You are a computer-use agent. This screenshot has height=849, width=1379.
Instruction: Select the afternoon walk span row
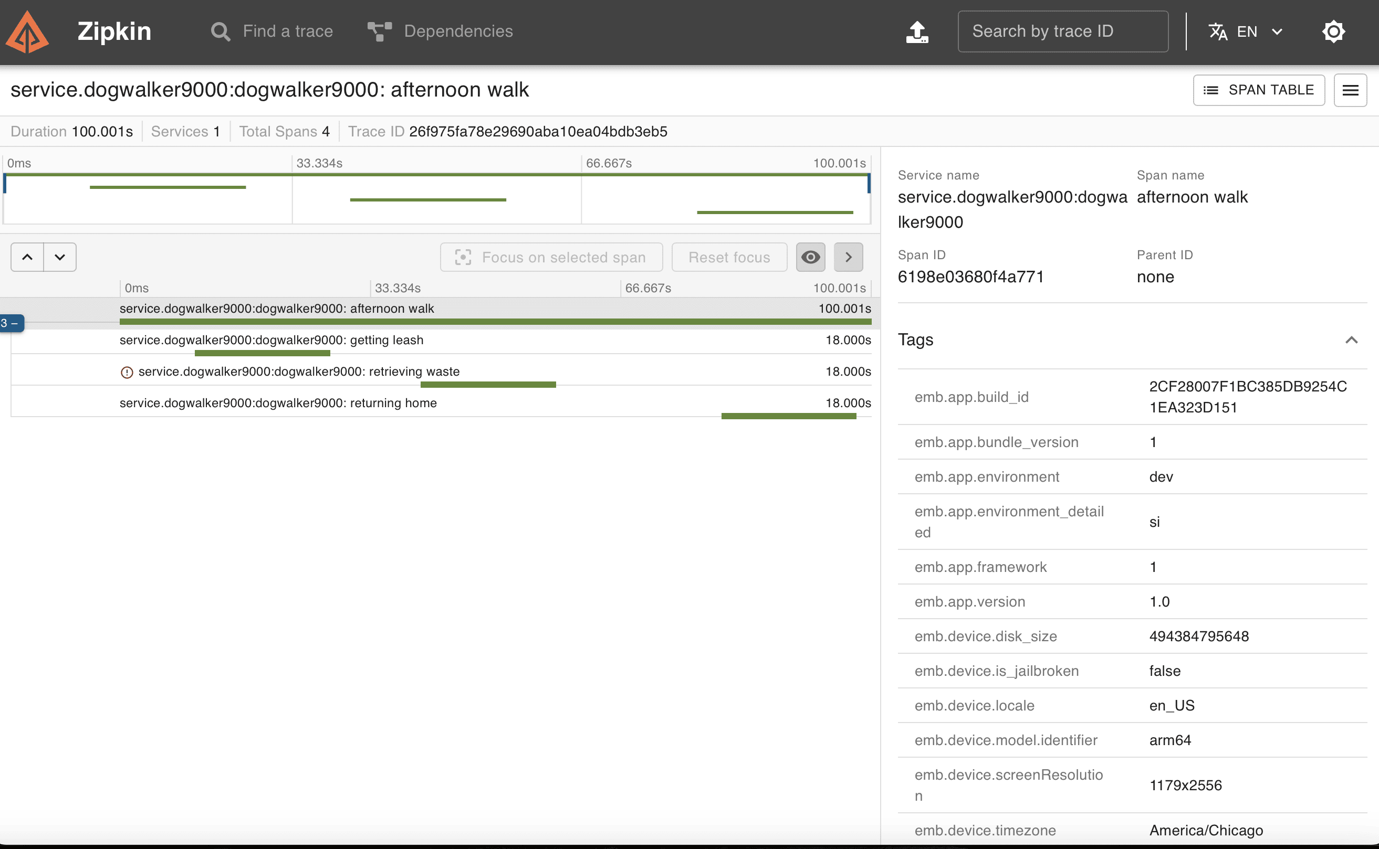pos(440,312)
